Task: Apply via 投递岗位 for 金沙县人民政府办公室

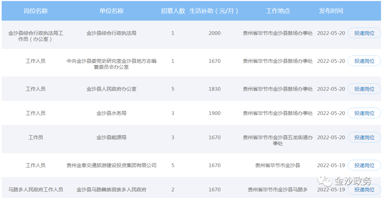Action: (x=364, y=89)
